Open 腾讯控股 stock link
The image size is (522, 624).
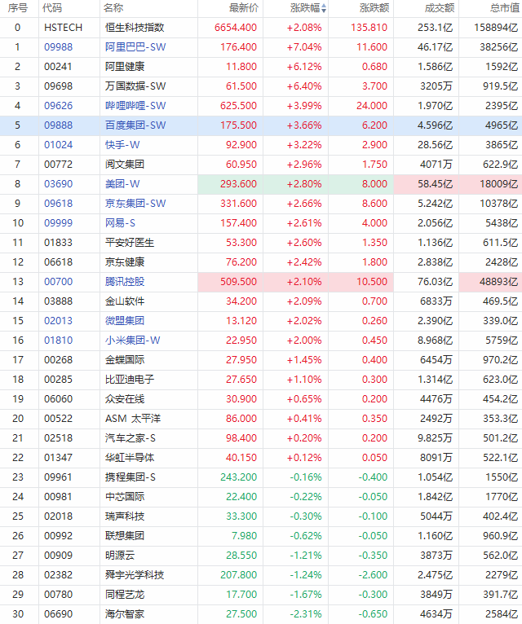[125, 281]
